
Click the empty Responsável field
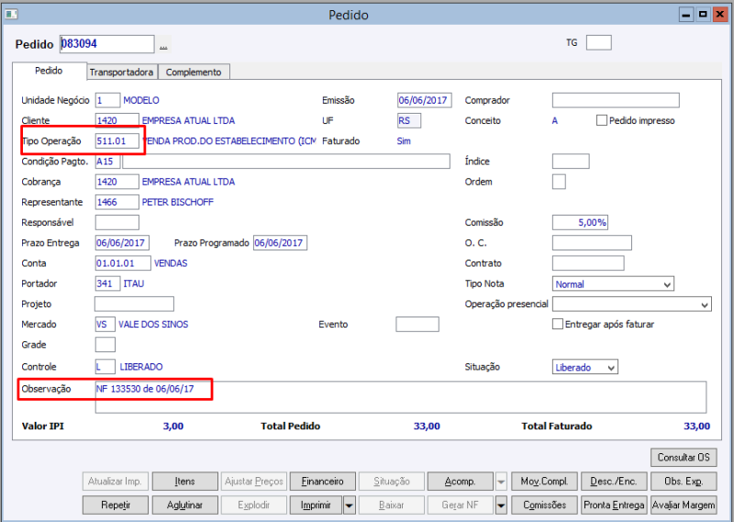click(117, 222)
